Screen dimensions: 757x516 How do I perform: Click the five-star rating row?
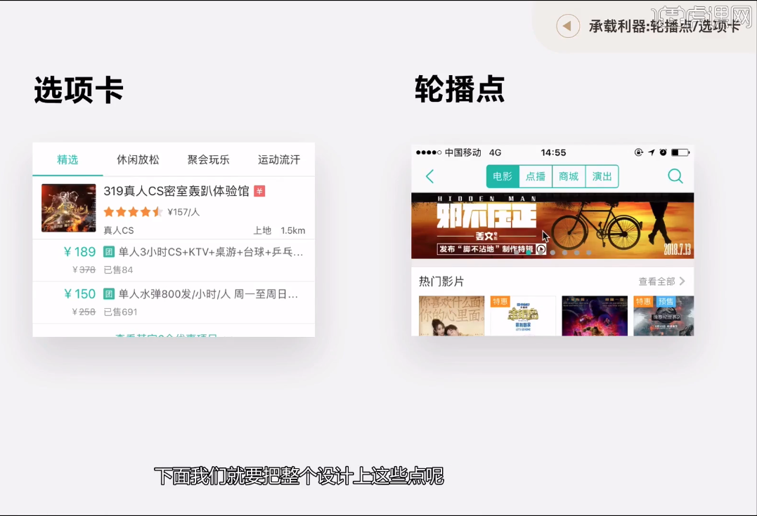[133, 212]
